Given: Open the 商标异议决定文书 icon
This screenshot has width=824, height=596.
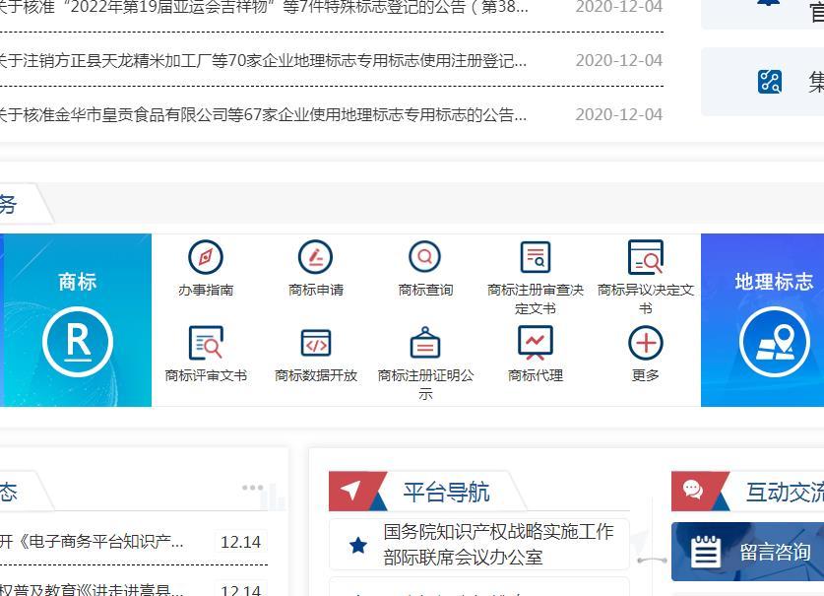Looking at the screenshot, I should click(x=645, y=257).
